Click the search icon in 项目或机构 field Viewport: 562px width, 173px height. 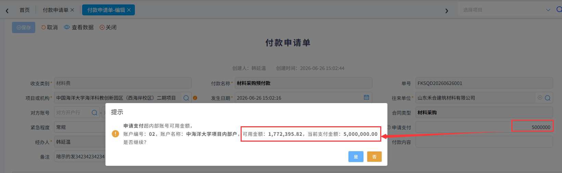[x=186, y=98]
